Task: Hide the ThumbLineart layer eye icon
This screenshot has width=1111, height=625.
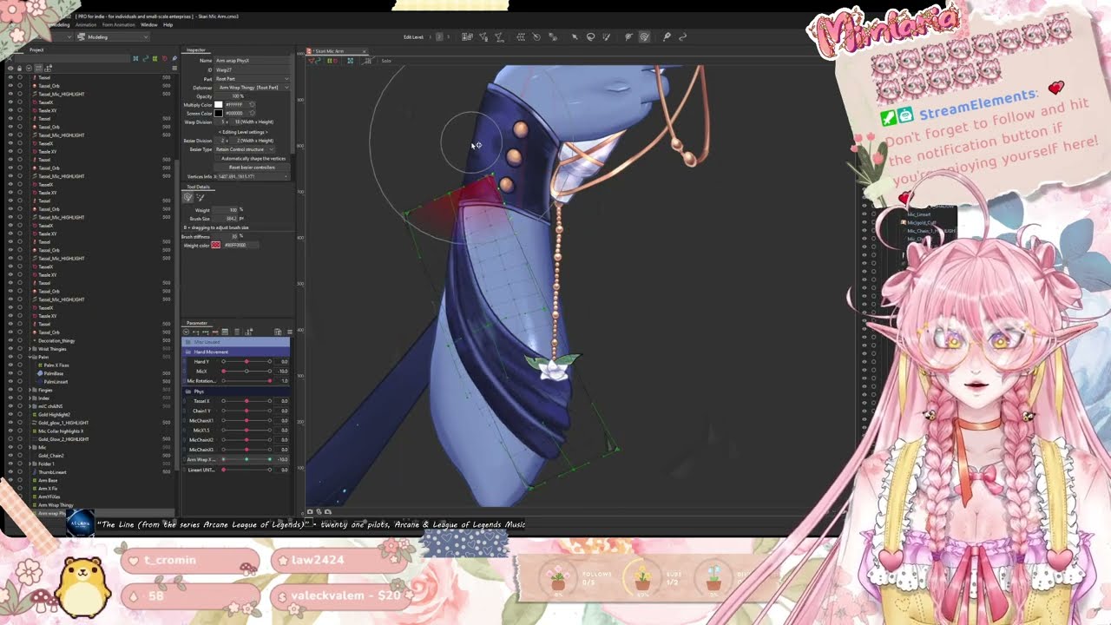Action: click(x=10, y=471)
